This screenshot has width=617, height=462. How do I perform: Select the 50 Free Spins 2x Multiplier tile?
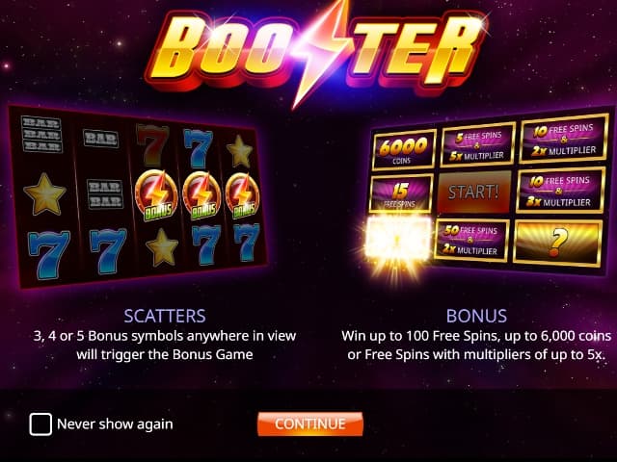[x=471, y=240]
